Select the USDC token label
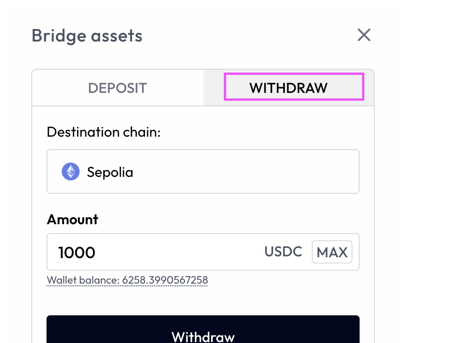458x343 pixels. (x=283, y=251)
